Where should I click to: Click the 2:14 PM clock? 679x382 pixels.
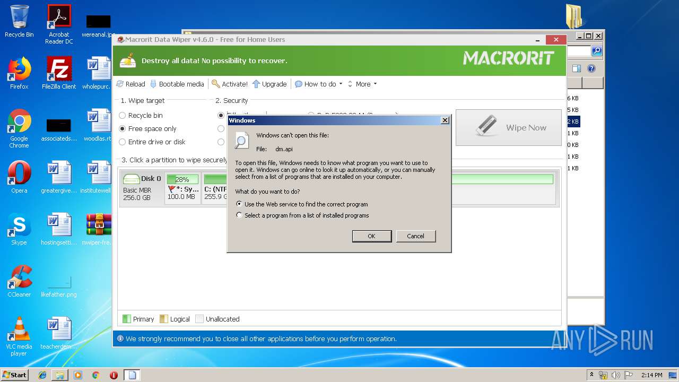651,375
